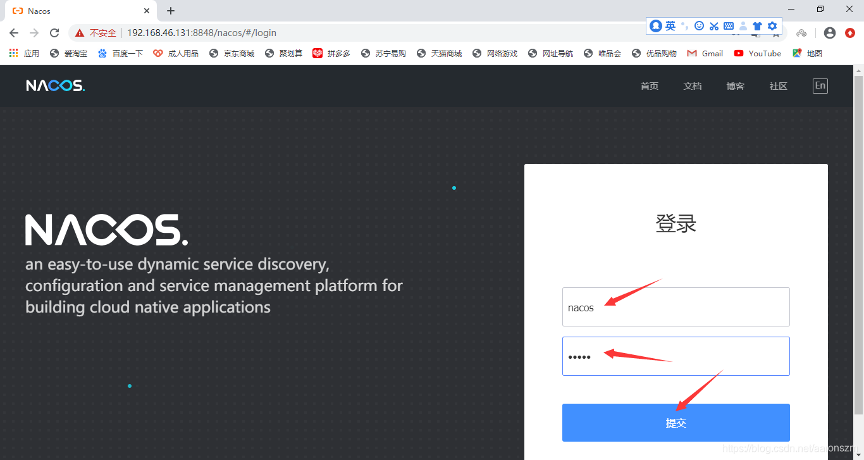Toggle the 英 Chinese/English input mode
864x460 pixels.
coord(670,26)
